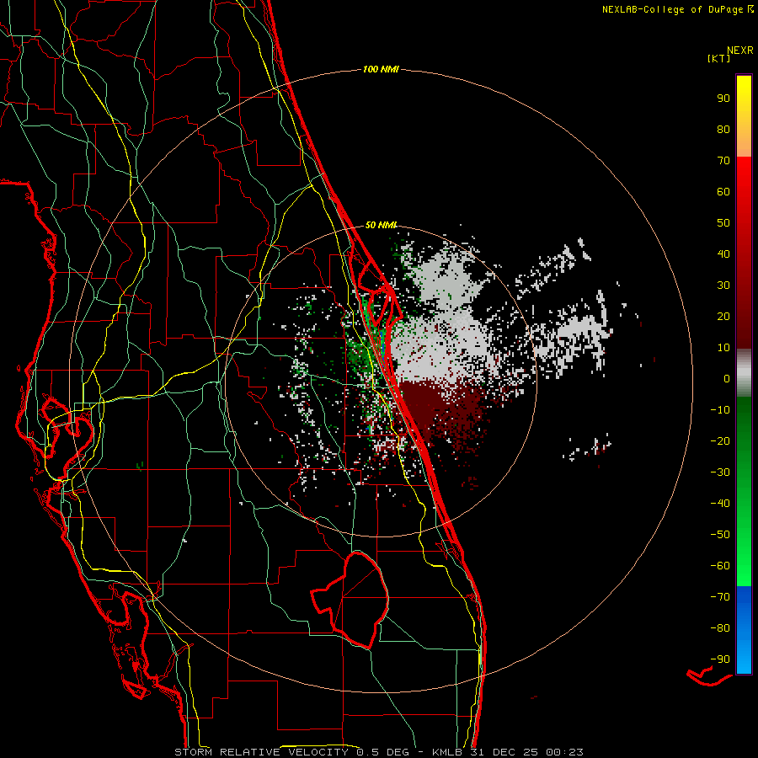Viewport: 758px width, 758px height.
Task: Click the 90 value on velocity scale
Action: [x=723, y=99]
